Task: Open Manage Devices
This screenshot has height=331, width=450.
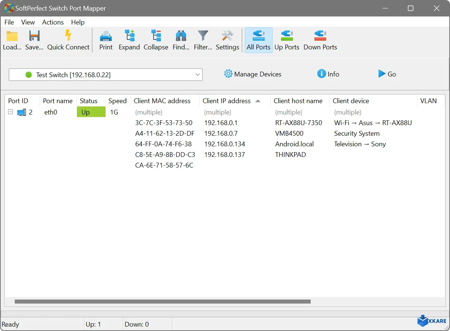Action: pos(253,74)
